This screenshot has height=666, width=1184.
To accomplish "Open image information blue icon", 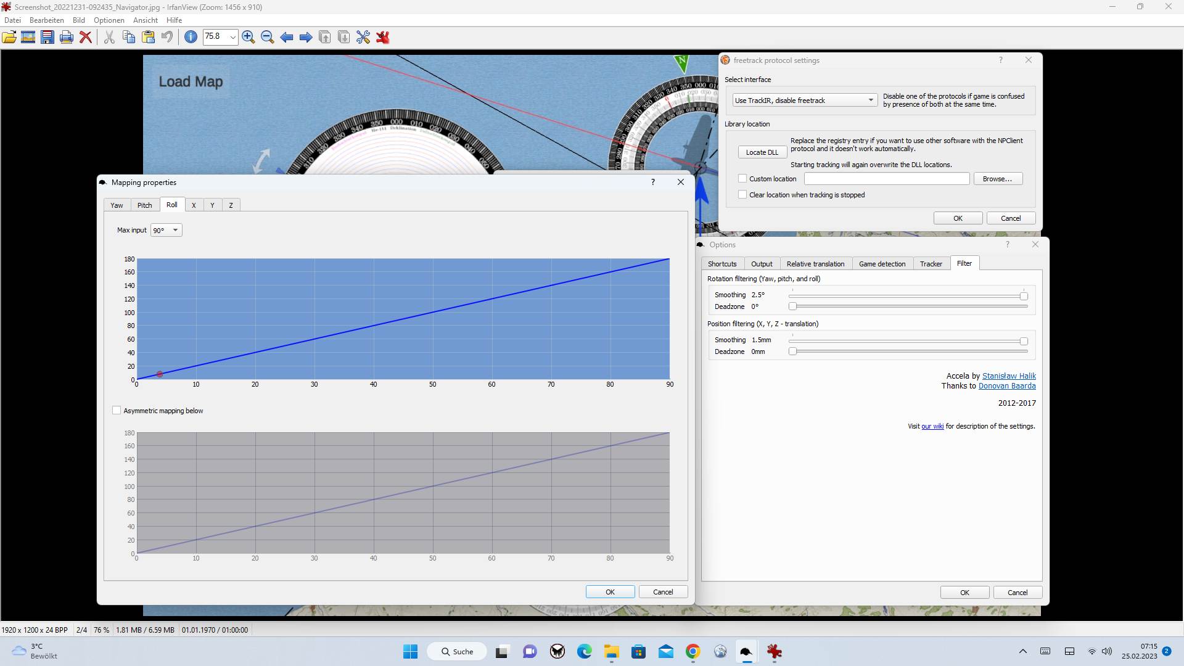I will (191, 37).
